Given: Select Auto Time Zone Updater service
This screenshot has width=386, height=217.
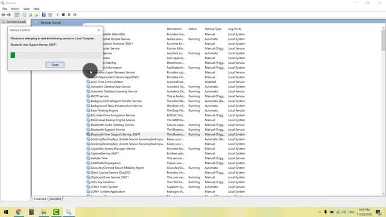Looking at the screenshot, I should 166,82.
